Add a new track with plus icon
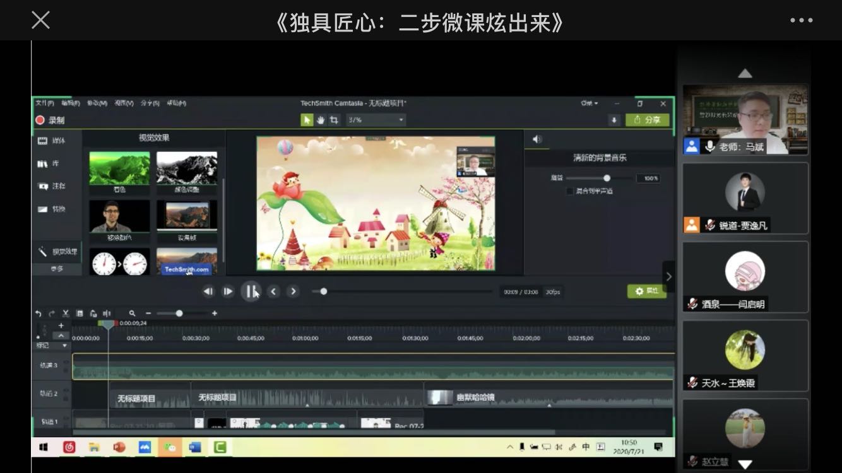Screen dimensions: 842x473 coord(61,325)
